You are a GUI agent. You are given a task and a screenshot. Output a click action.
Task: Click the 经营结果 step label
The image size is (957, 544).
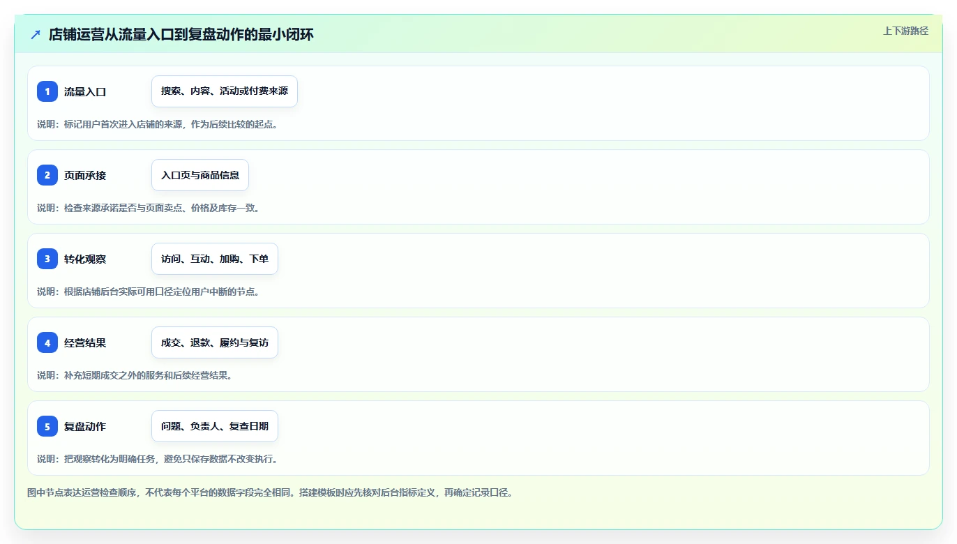point(85,342)
